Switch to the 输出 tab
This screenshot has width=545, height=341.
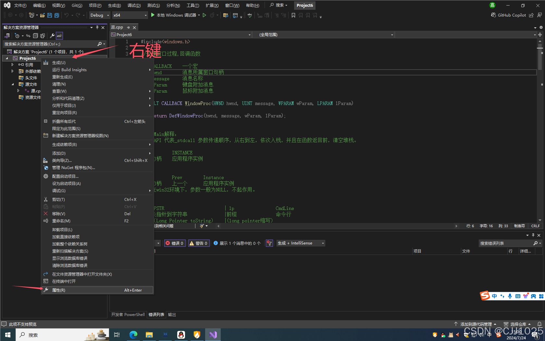172,314
